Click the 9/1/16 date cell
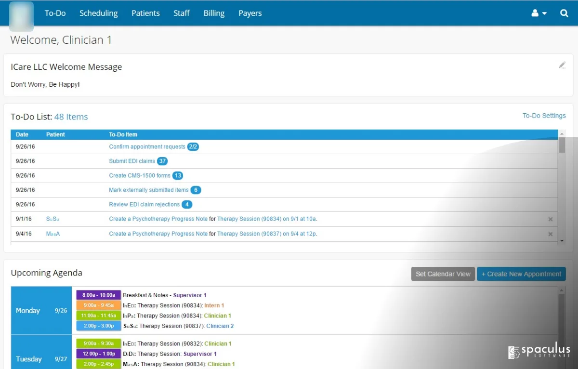Viewport: 578px width, 369px height. (24, 219)
